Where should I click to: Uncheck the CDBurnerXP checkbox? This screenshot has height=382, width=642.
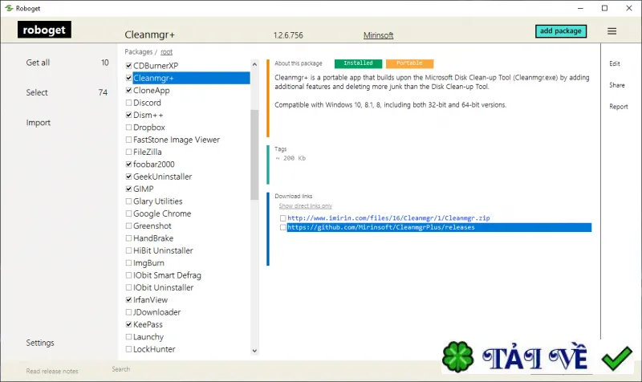[128, 66]
